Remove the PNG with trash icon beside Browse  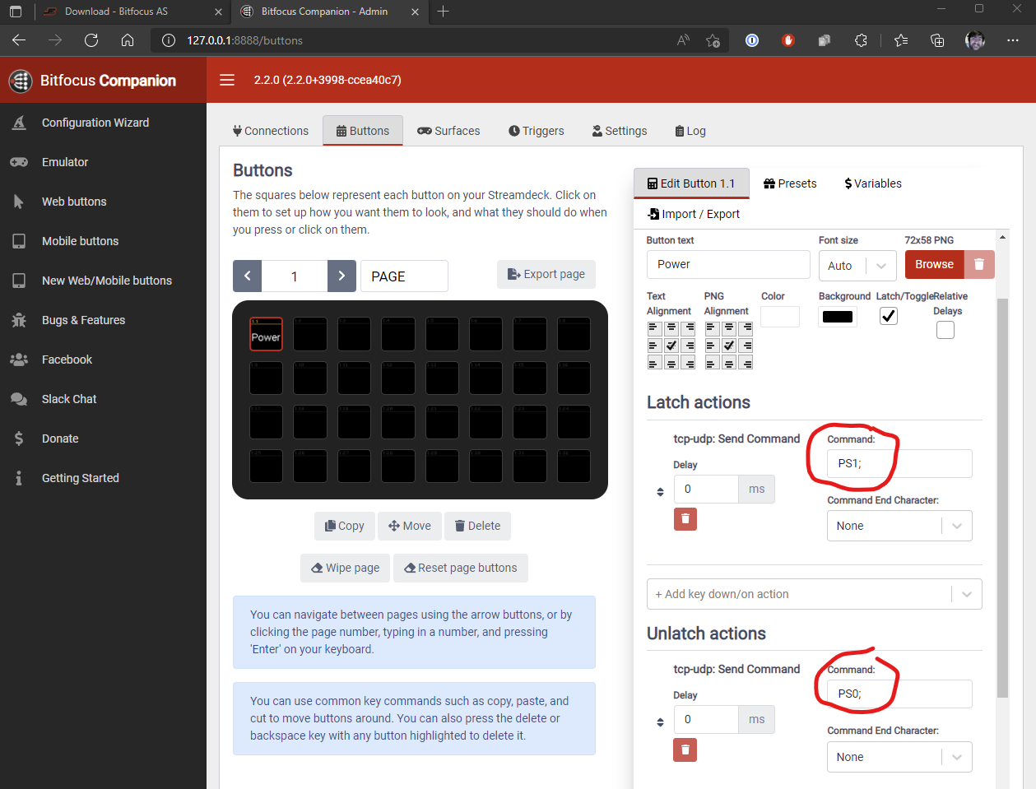click(979, 264)
